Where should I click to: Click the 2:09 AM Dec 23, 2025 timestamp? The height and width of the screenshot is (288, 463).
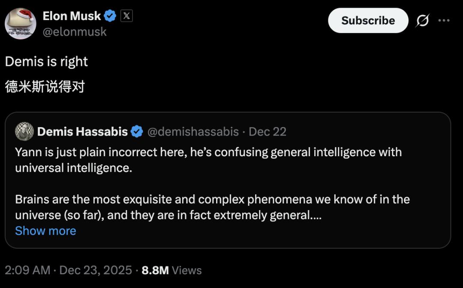[68, 270]
